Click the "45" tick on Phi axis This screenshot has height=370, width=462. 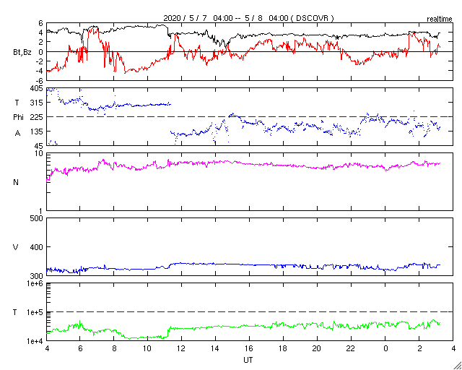pos(39,146)
